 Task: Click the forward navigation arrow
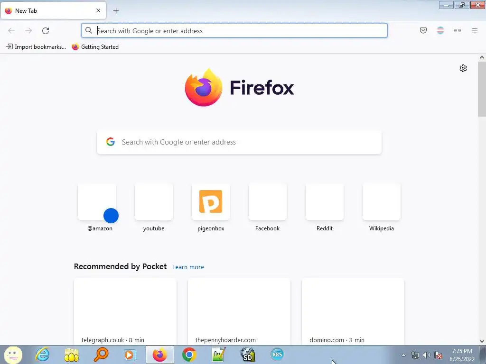tap(28, 31)
